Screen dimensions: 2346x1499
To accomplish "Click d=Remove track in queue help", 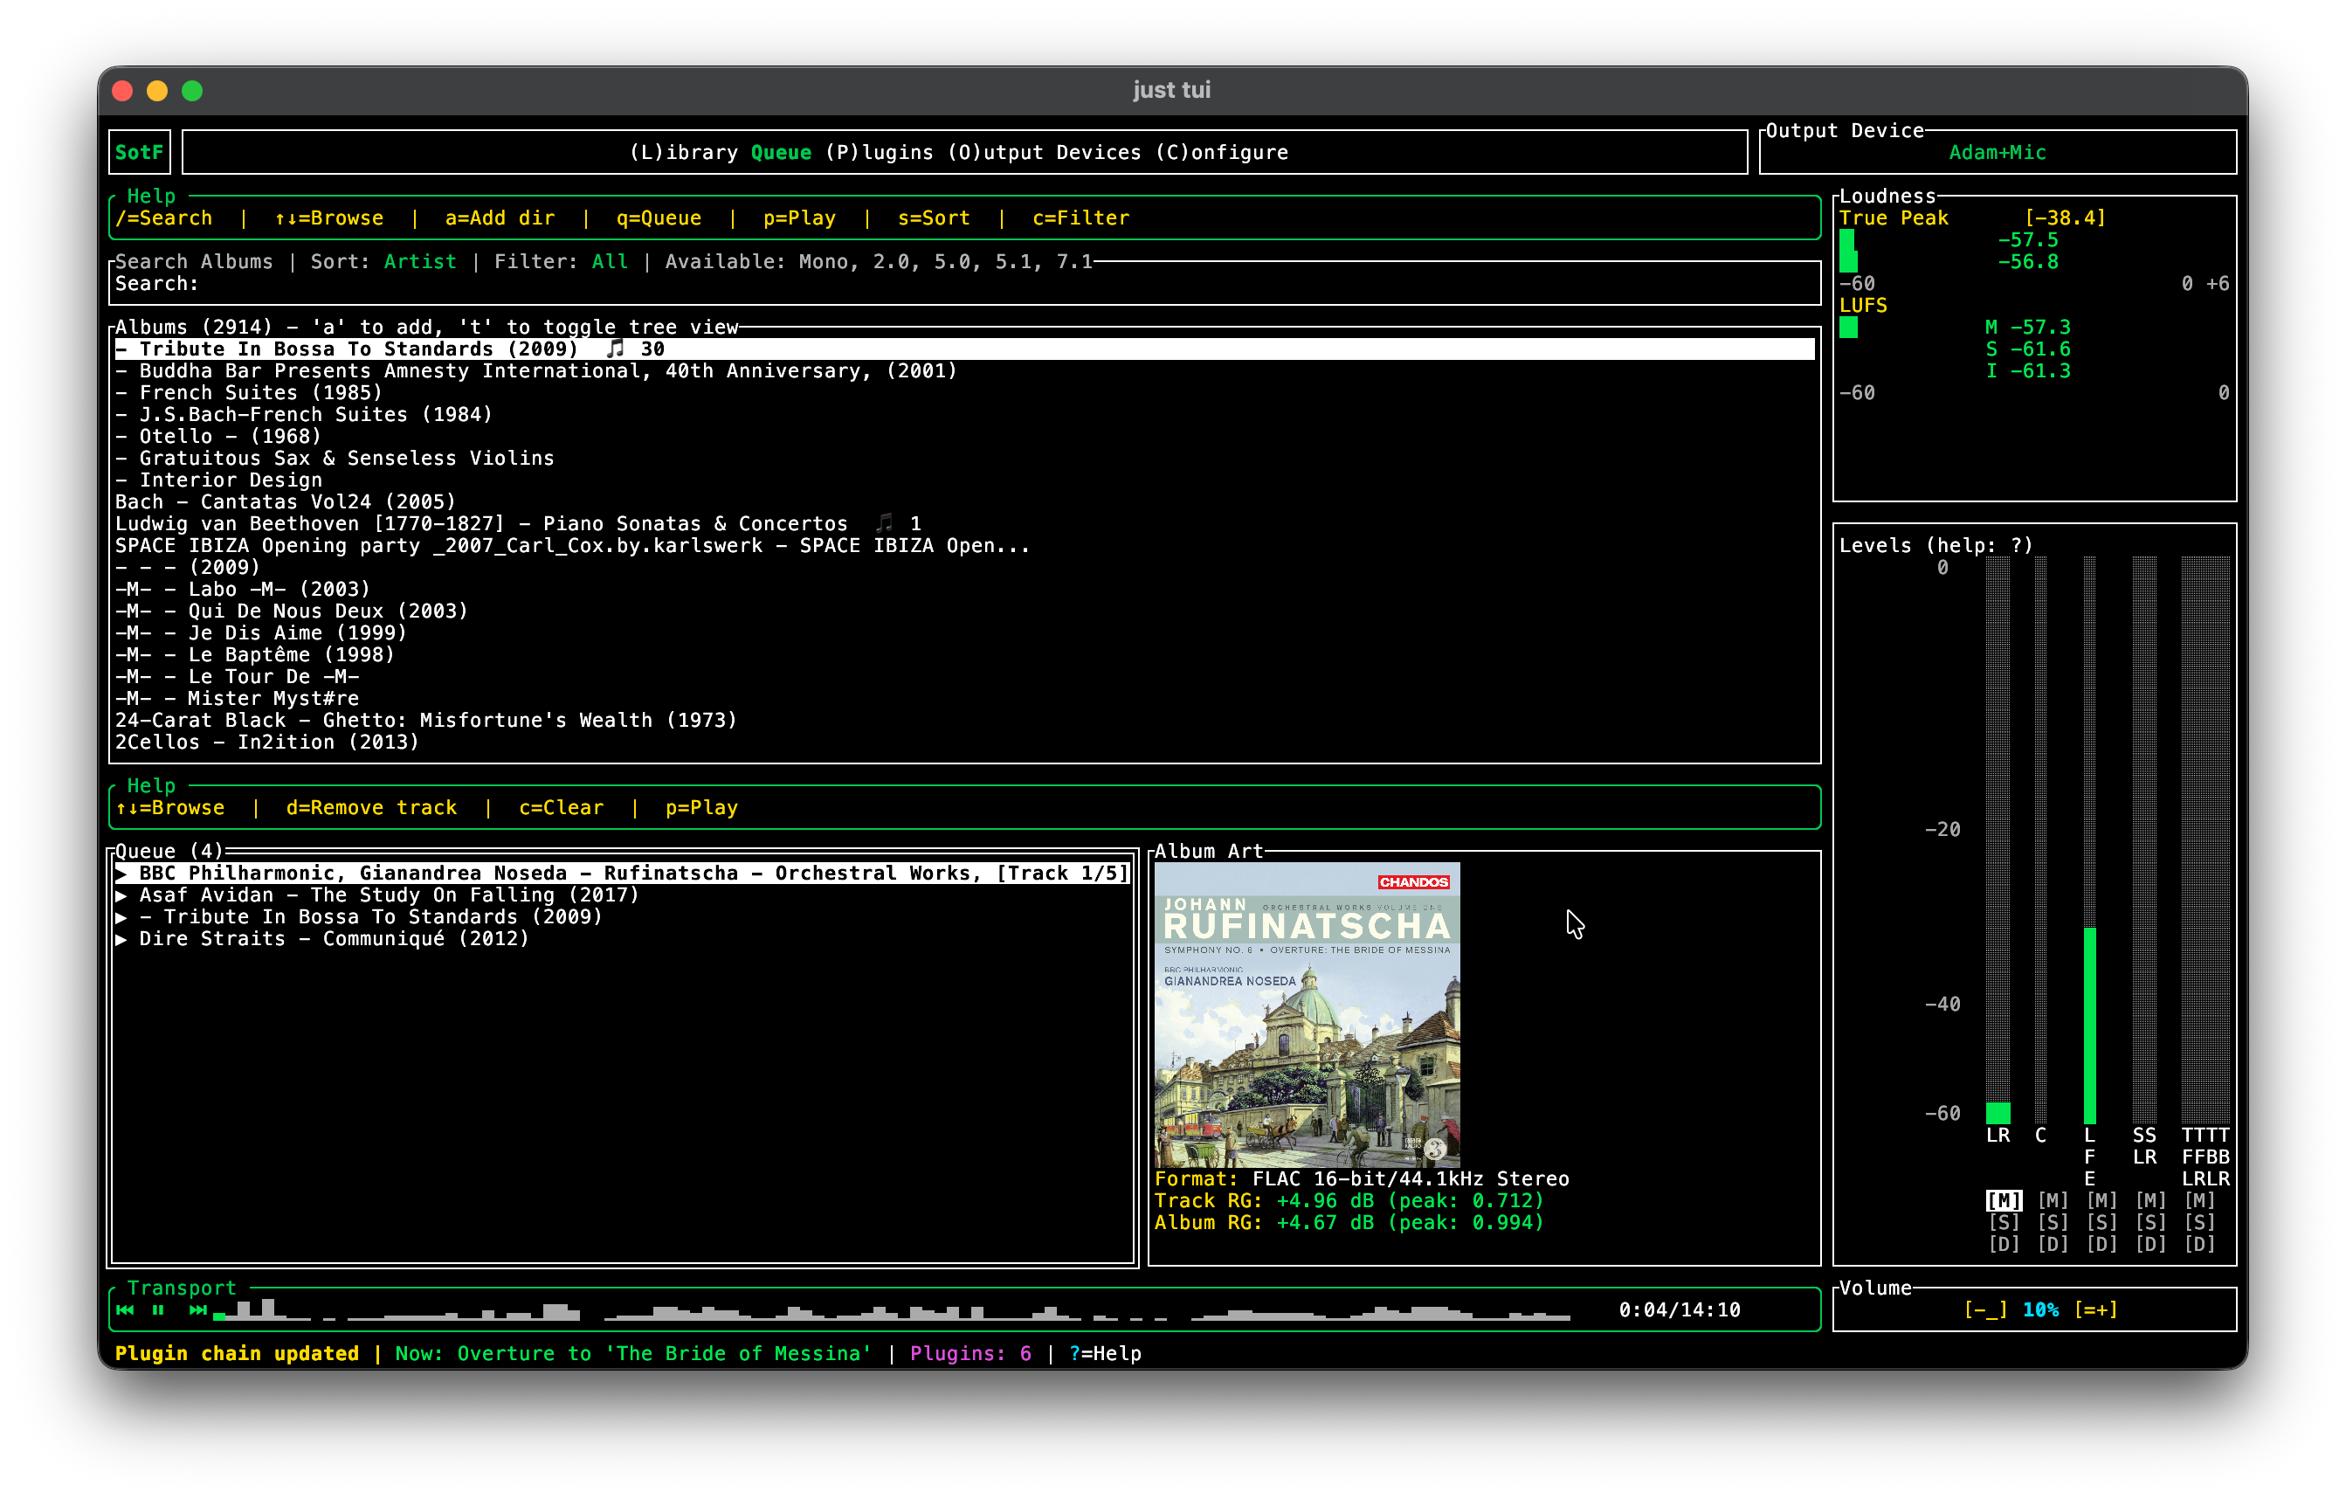I will pos(371,808).
